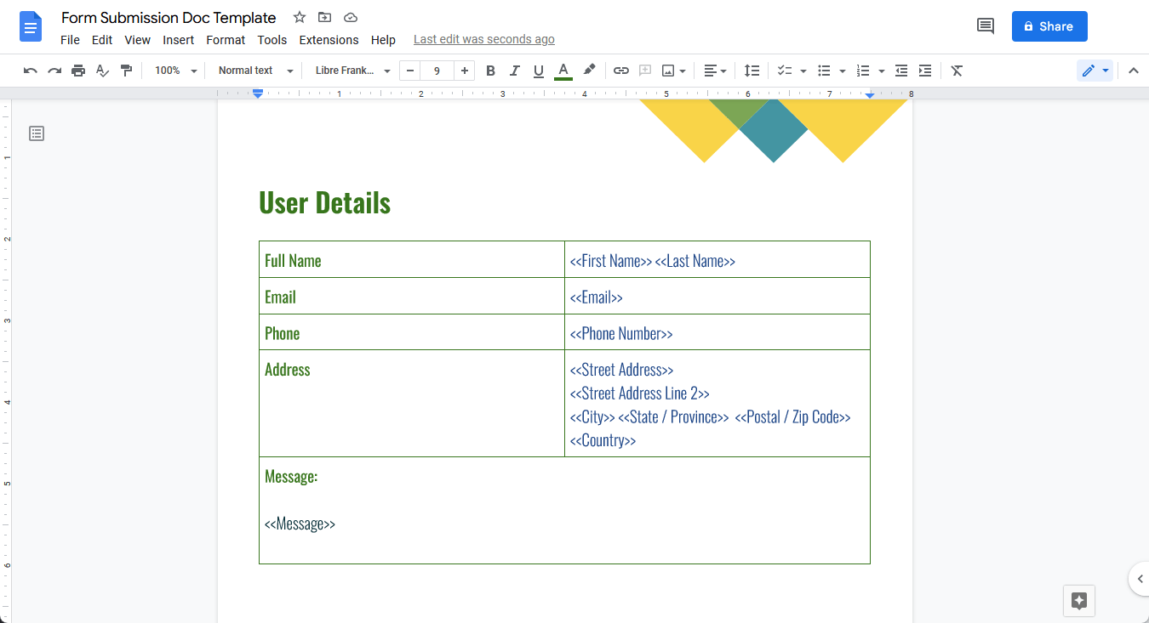This screenshot has height=623, width=1149.
Task: Open the Extensions menu
Action: click(x=329, y=40)
